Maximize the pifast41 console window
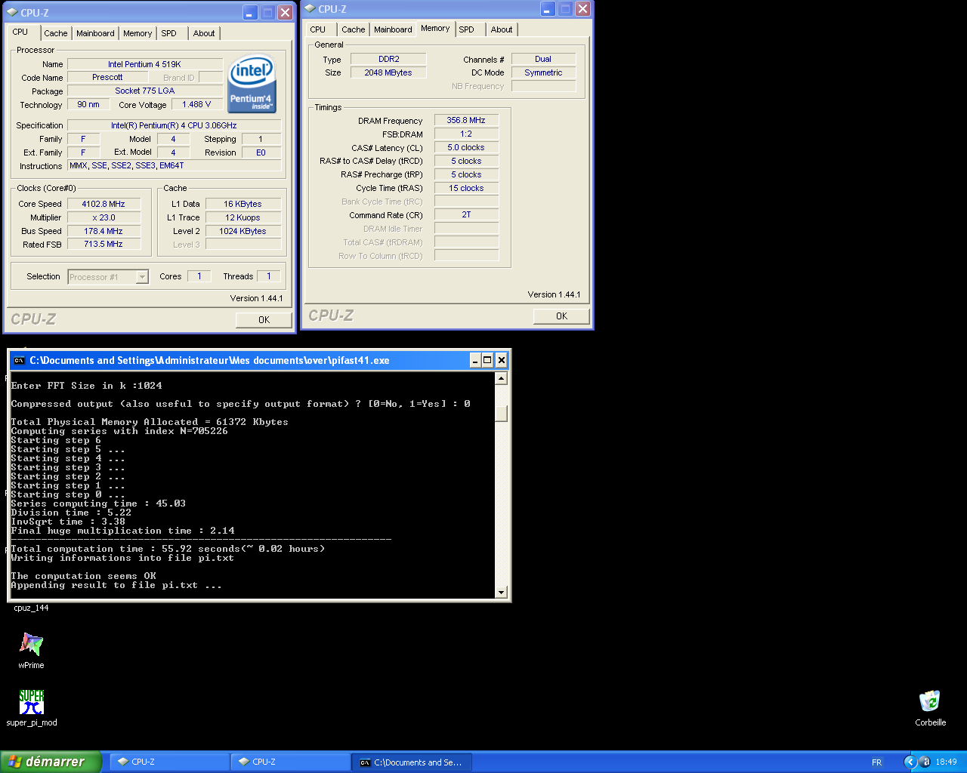Screen dimensions: 967x773 click(487, 360)
